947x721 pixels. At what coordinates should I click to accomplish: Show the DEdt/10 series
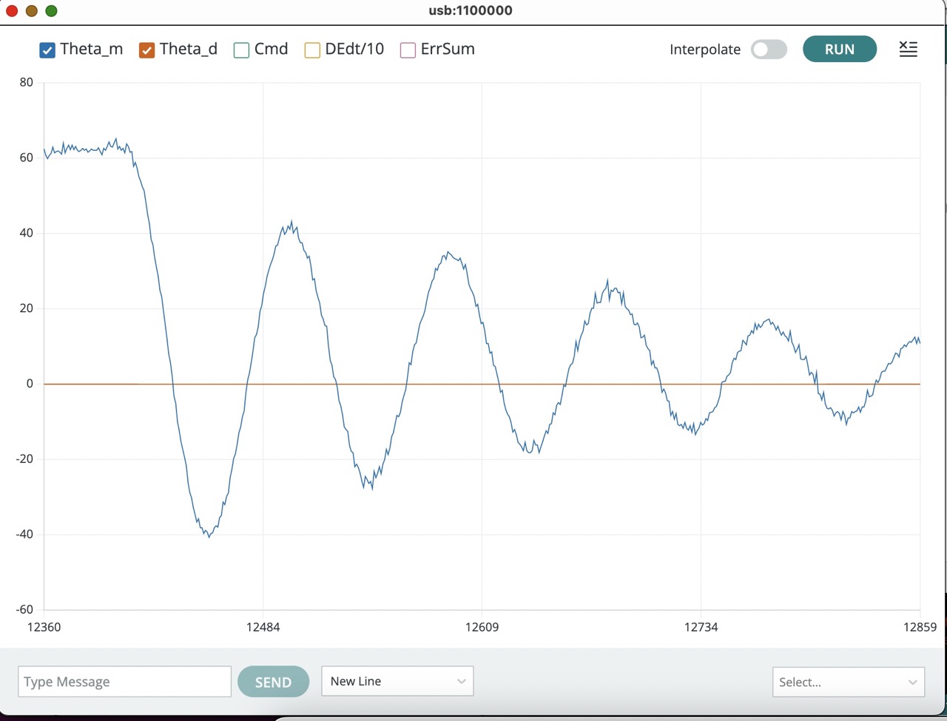click(x=312, y=50)
